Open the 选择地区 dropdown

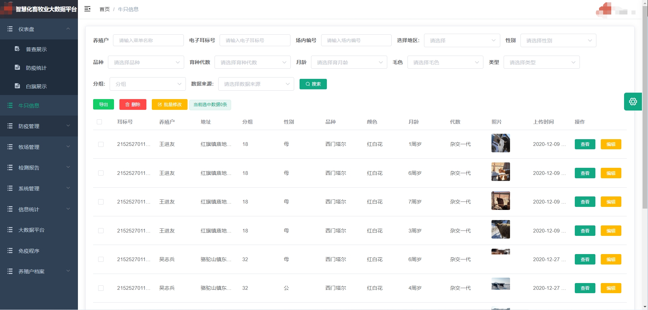tap(462, 40)
